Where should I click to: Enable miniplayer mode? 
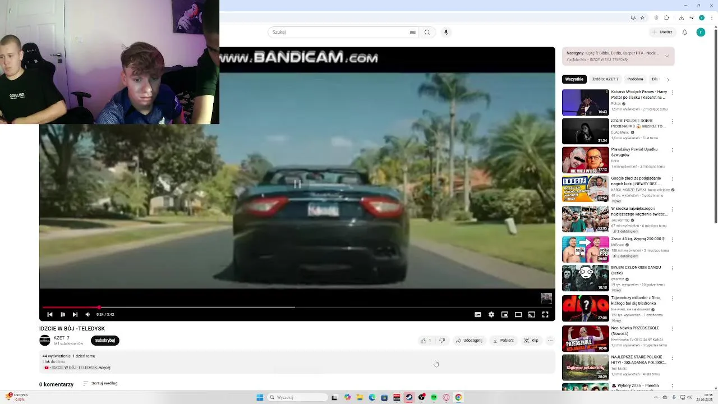tap(505, 315)
